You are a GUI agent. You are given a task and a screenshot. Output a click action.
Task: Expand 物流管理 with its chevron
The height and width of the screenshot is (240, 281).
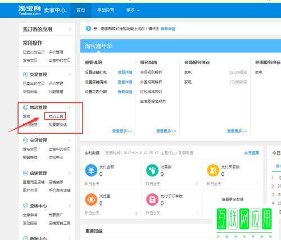click(x=70, y=107)
